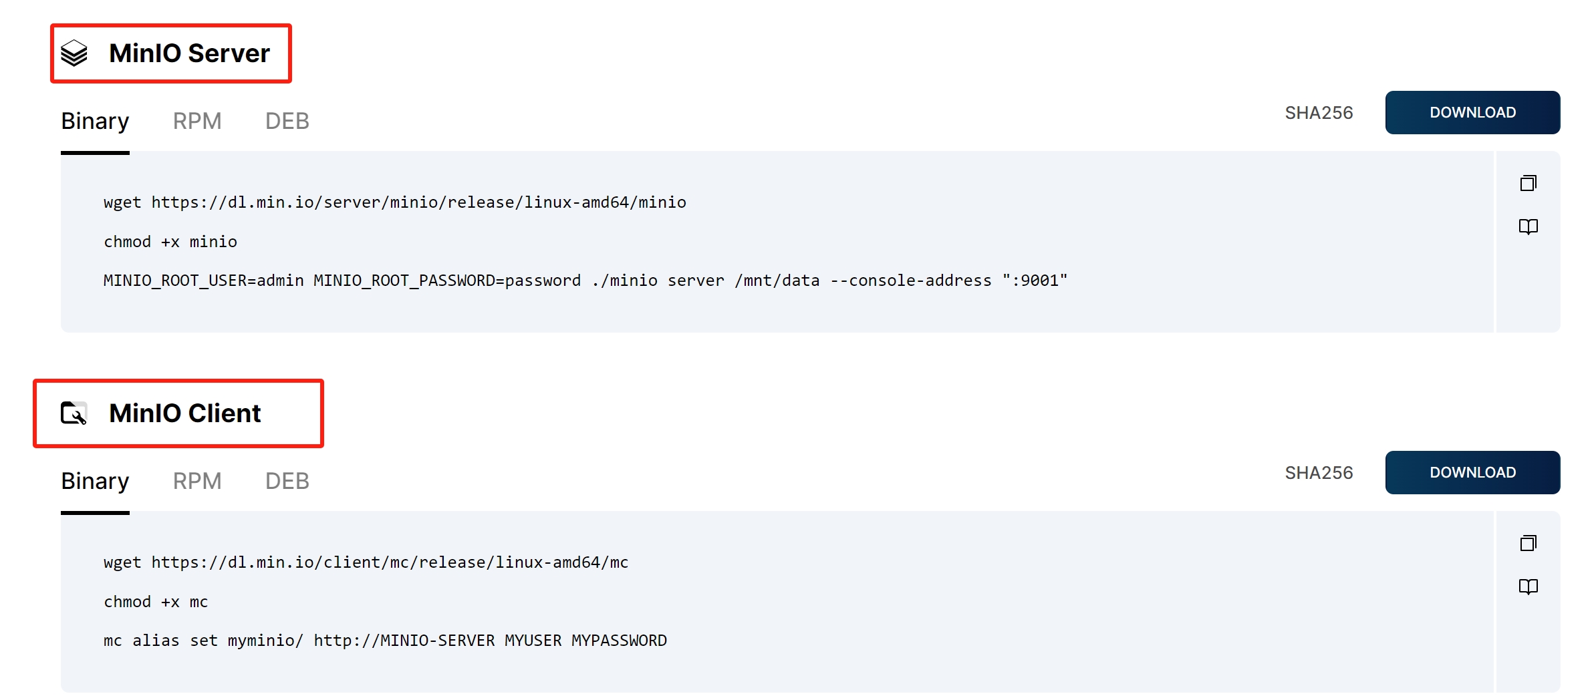Download the MinIO Server binary
This screenshot has width=1594, height=698.
[x=1472, y=113]
